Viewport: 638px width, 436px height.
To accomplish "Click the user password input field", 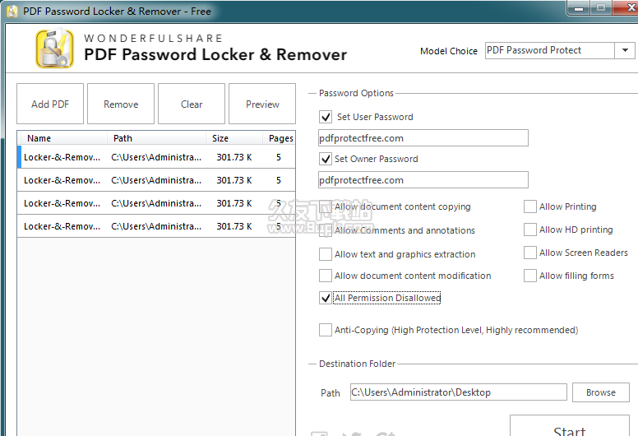I will pos(423,138).
